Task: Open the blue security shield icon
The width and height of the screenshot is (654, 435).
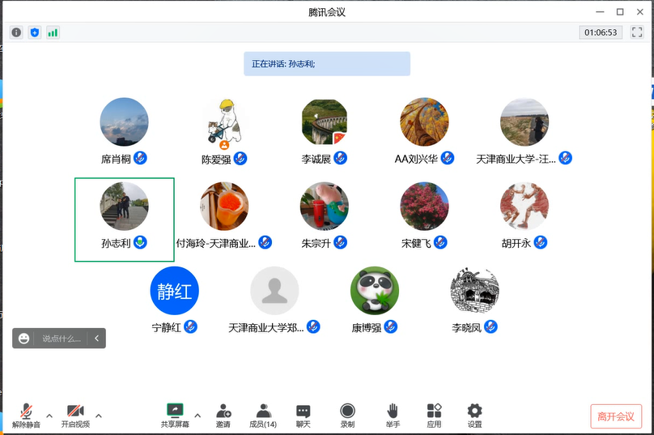Action: [x=34, y=32]
